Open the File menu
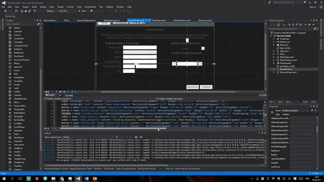Screen dimensions: 324x182 pos(3,7)
